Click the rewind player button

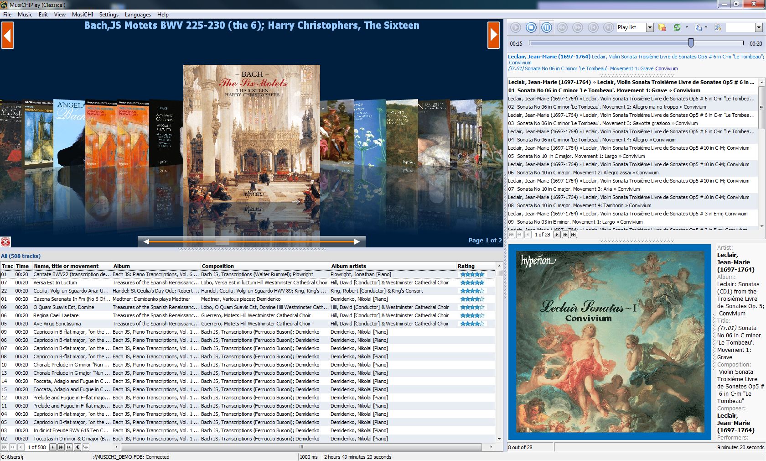click(562, 27)
